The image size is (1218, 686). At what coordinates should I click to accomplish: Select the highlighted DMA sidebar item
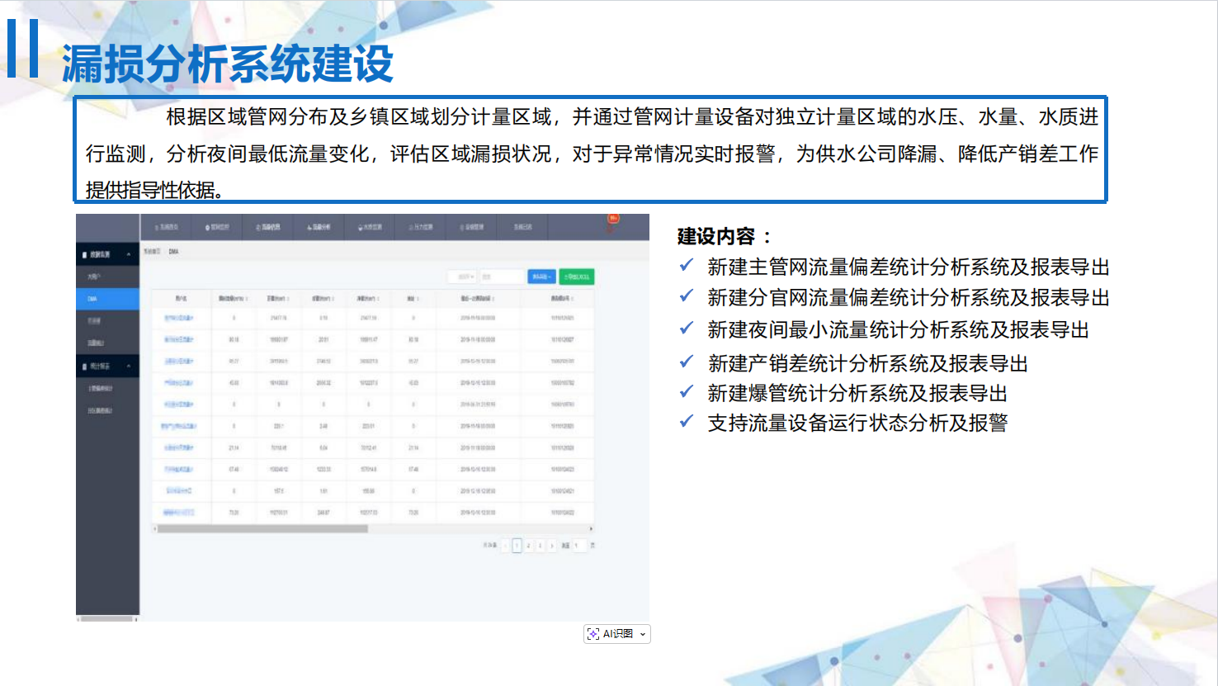pyautogui.click(x=107, y=299)
